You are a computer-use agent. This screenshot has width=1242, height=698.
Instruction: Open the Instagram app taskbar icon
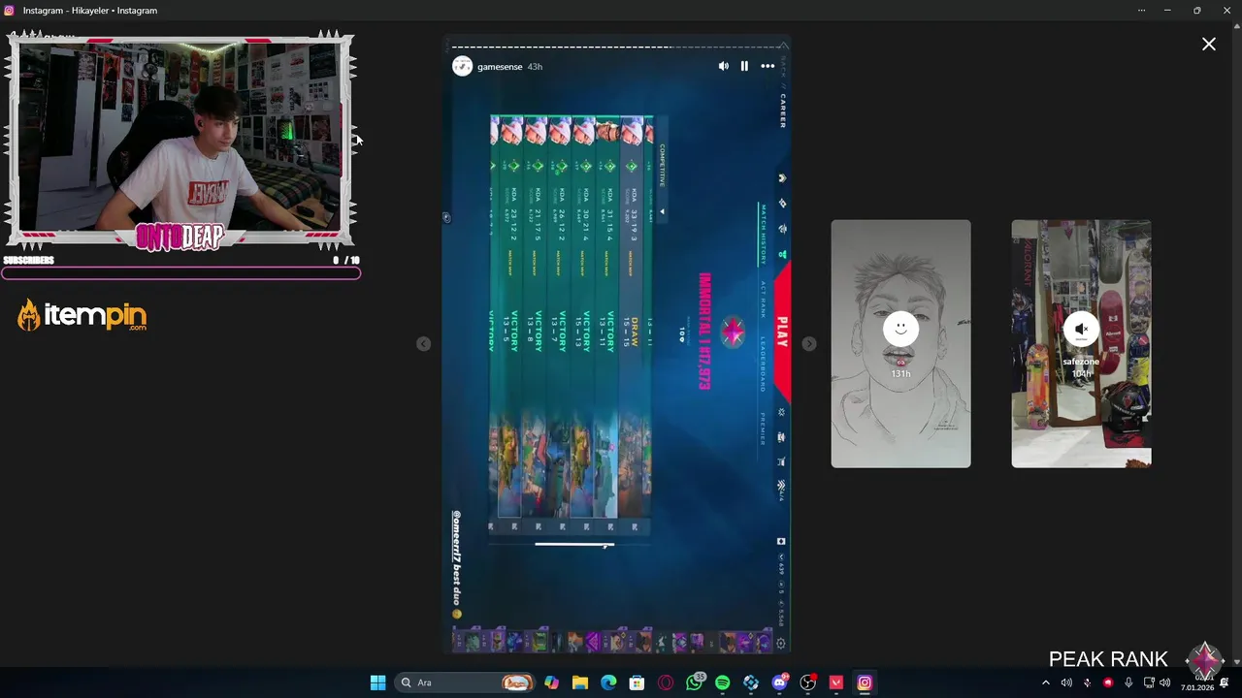pos(865,682)
